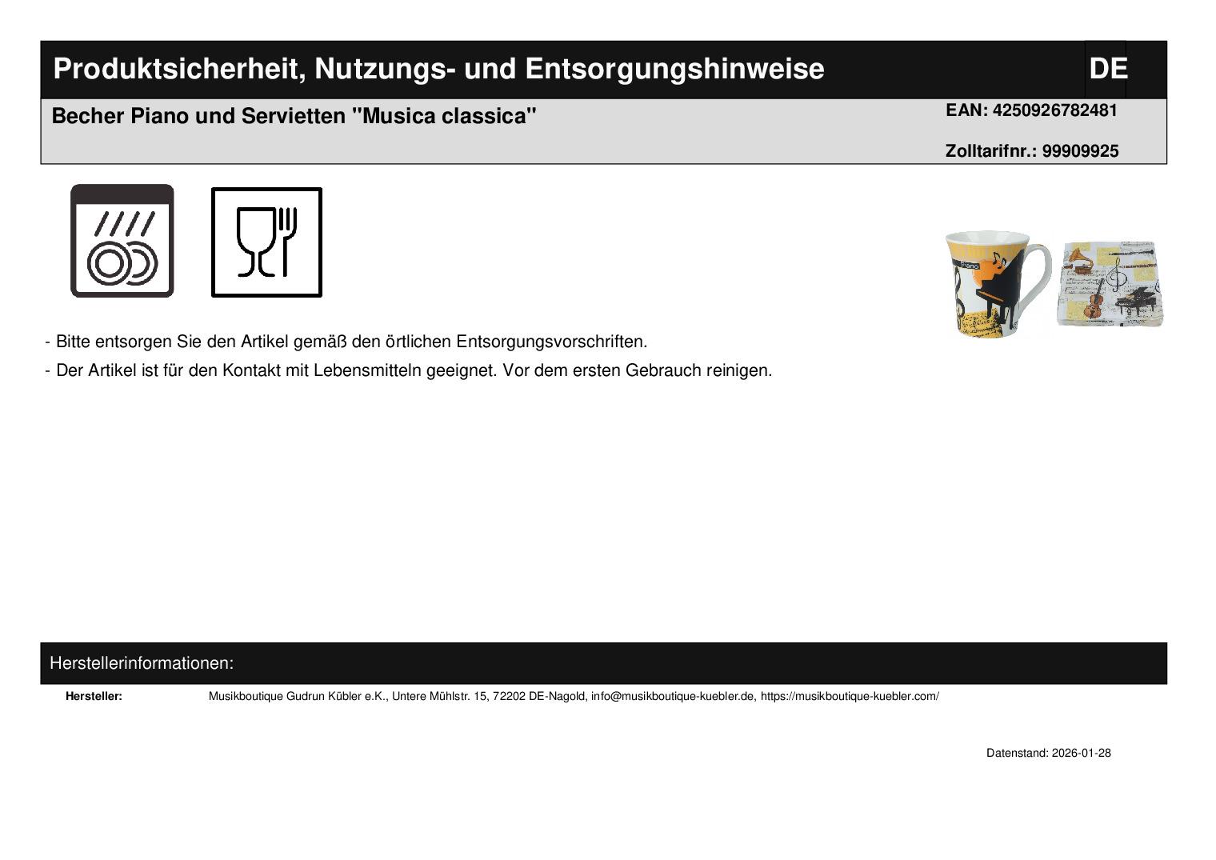Open the musikboutique-kuebler.com website link

[x=850, y=696]
